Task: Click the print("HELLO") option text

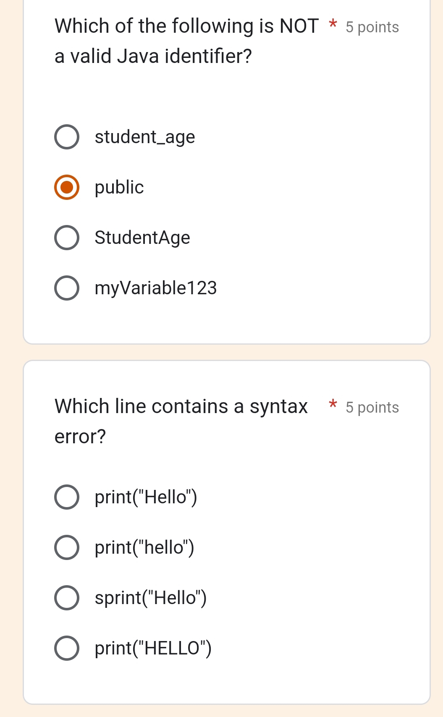Action: pos(153,649)
